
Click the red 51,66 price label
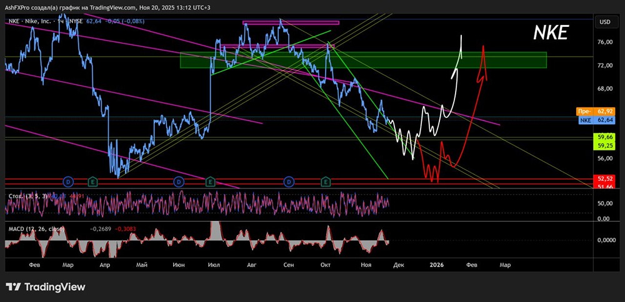pyautogui.click(x=604, y=186)
